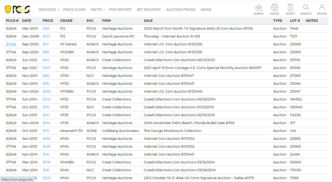Image resolution: width=332 pixels, height=182 pixels.
Task: Open the Pop Report menu item
Action: tap(120, 9)
